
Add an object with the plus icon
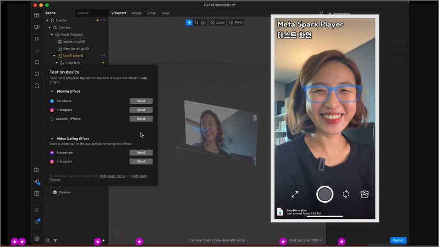[x=104, y=240]
